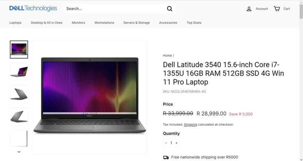Decrease quantity with the minus button
Image resolution: width=303 pixels, height=161 pixels.
(x=166, y=143)
